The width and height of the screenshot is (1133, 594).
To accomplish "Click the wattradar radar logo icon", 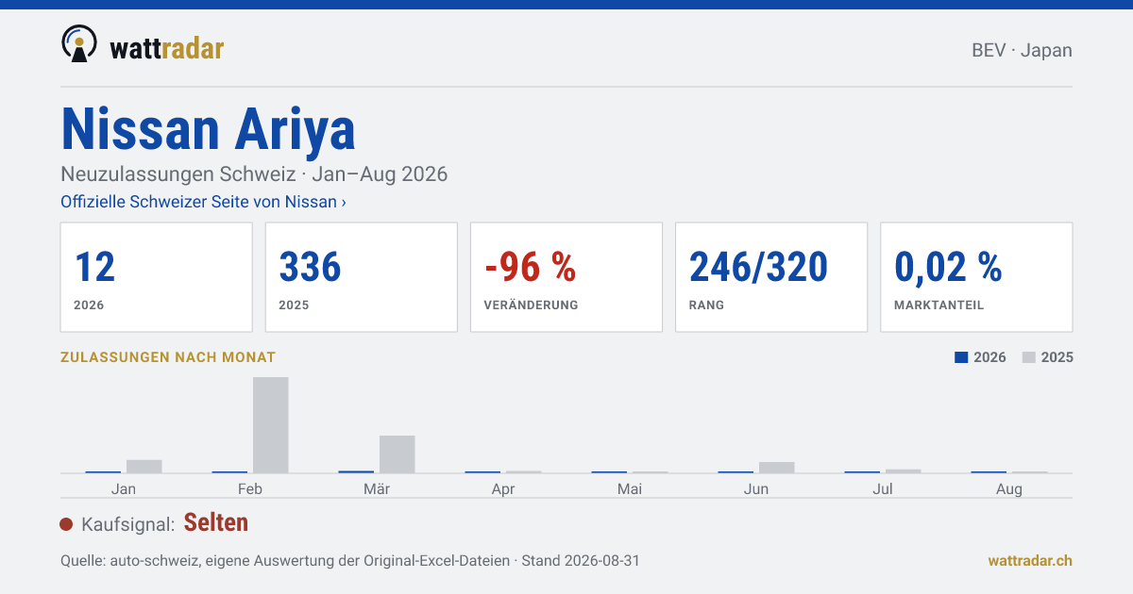I will click(x=79, y=43).
